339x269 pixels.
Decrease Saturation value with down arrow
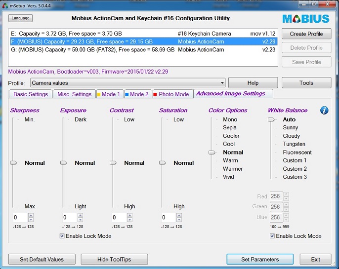(x=179, y=220)
